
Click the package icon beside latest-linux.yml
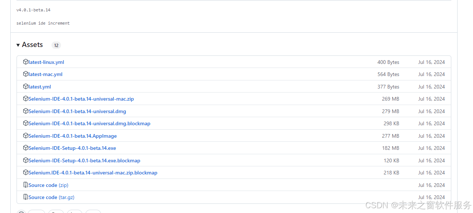26,62
